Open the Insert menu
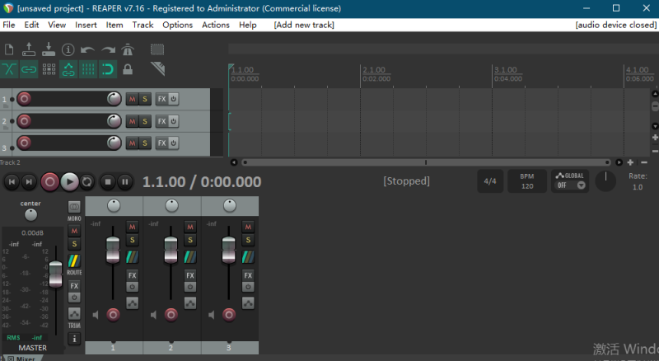Screen dimensions: 659x361 click(x=86, y=25)
